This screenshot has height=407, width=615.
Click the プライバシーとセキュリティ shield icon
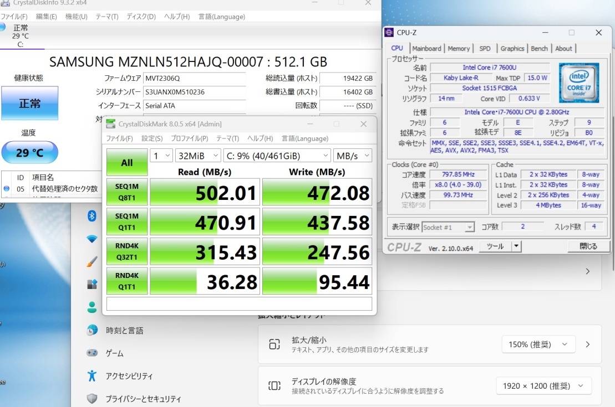coord(92,398)
